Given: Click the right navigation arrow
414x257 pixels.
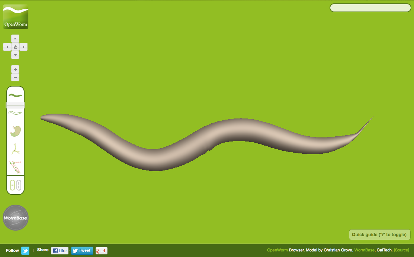Looking at the screenshot, I should pos(23,47).
